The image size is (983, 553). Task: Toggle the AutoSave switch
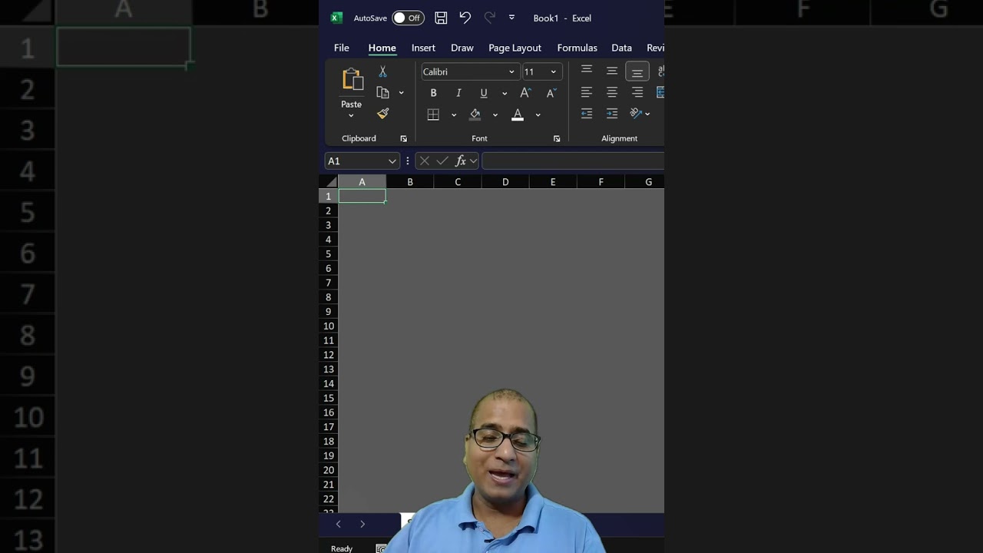tap(408, 18)
